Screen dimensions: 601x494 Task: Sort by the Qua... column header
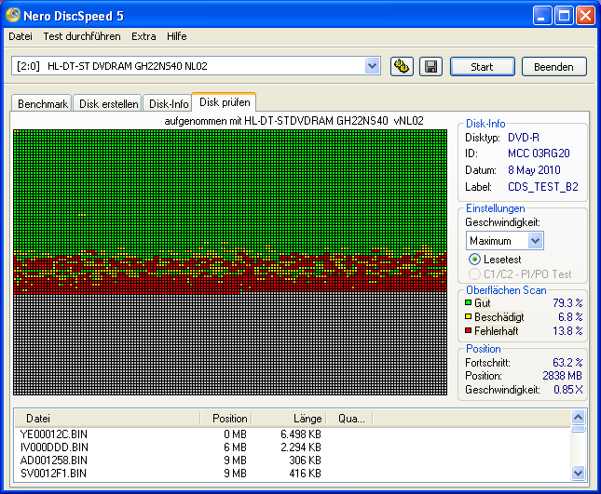point(349,419)
